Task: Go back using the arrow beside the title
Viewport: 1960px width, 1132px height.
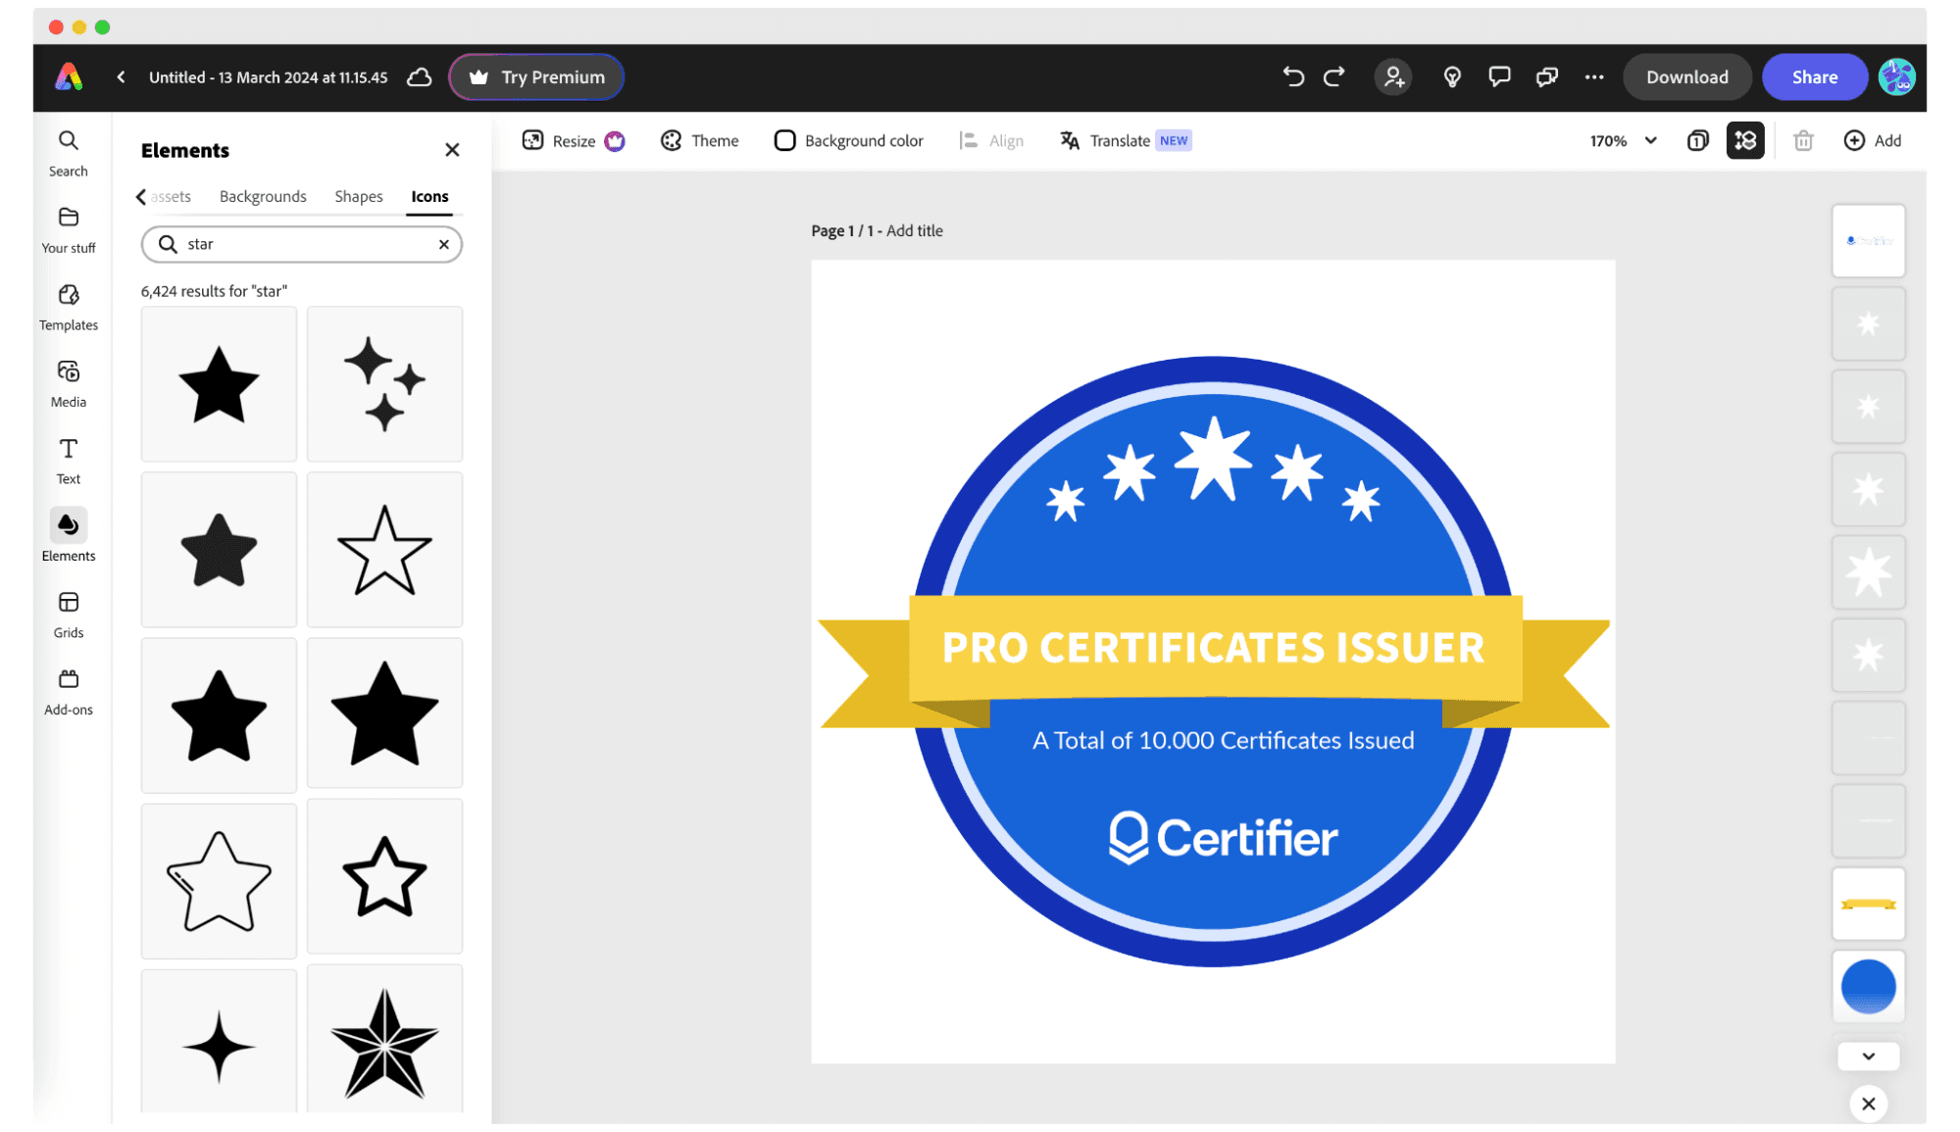Action: (121, 76)
